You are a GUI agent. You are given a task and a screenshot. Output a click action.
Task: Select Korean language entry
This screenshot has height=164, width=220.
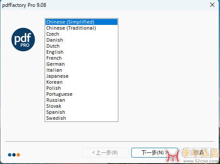[x=81, y=82]
